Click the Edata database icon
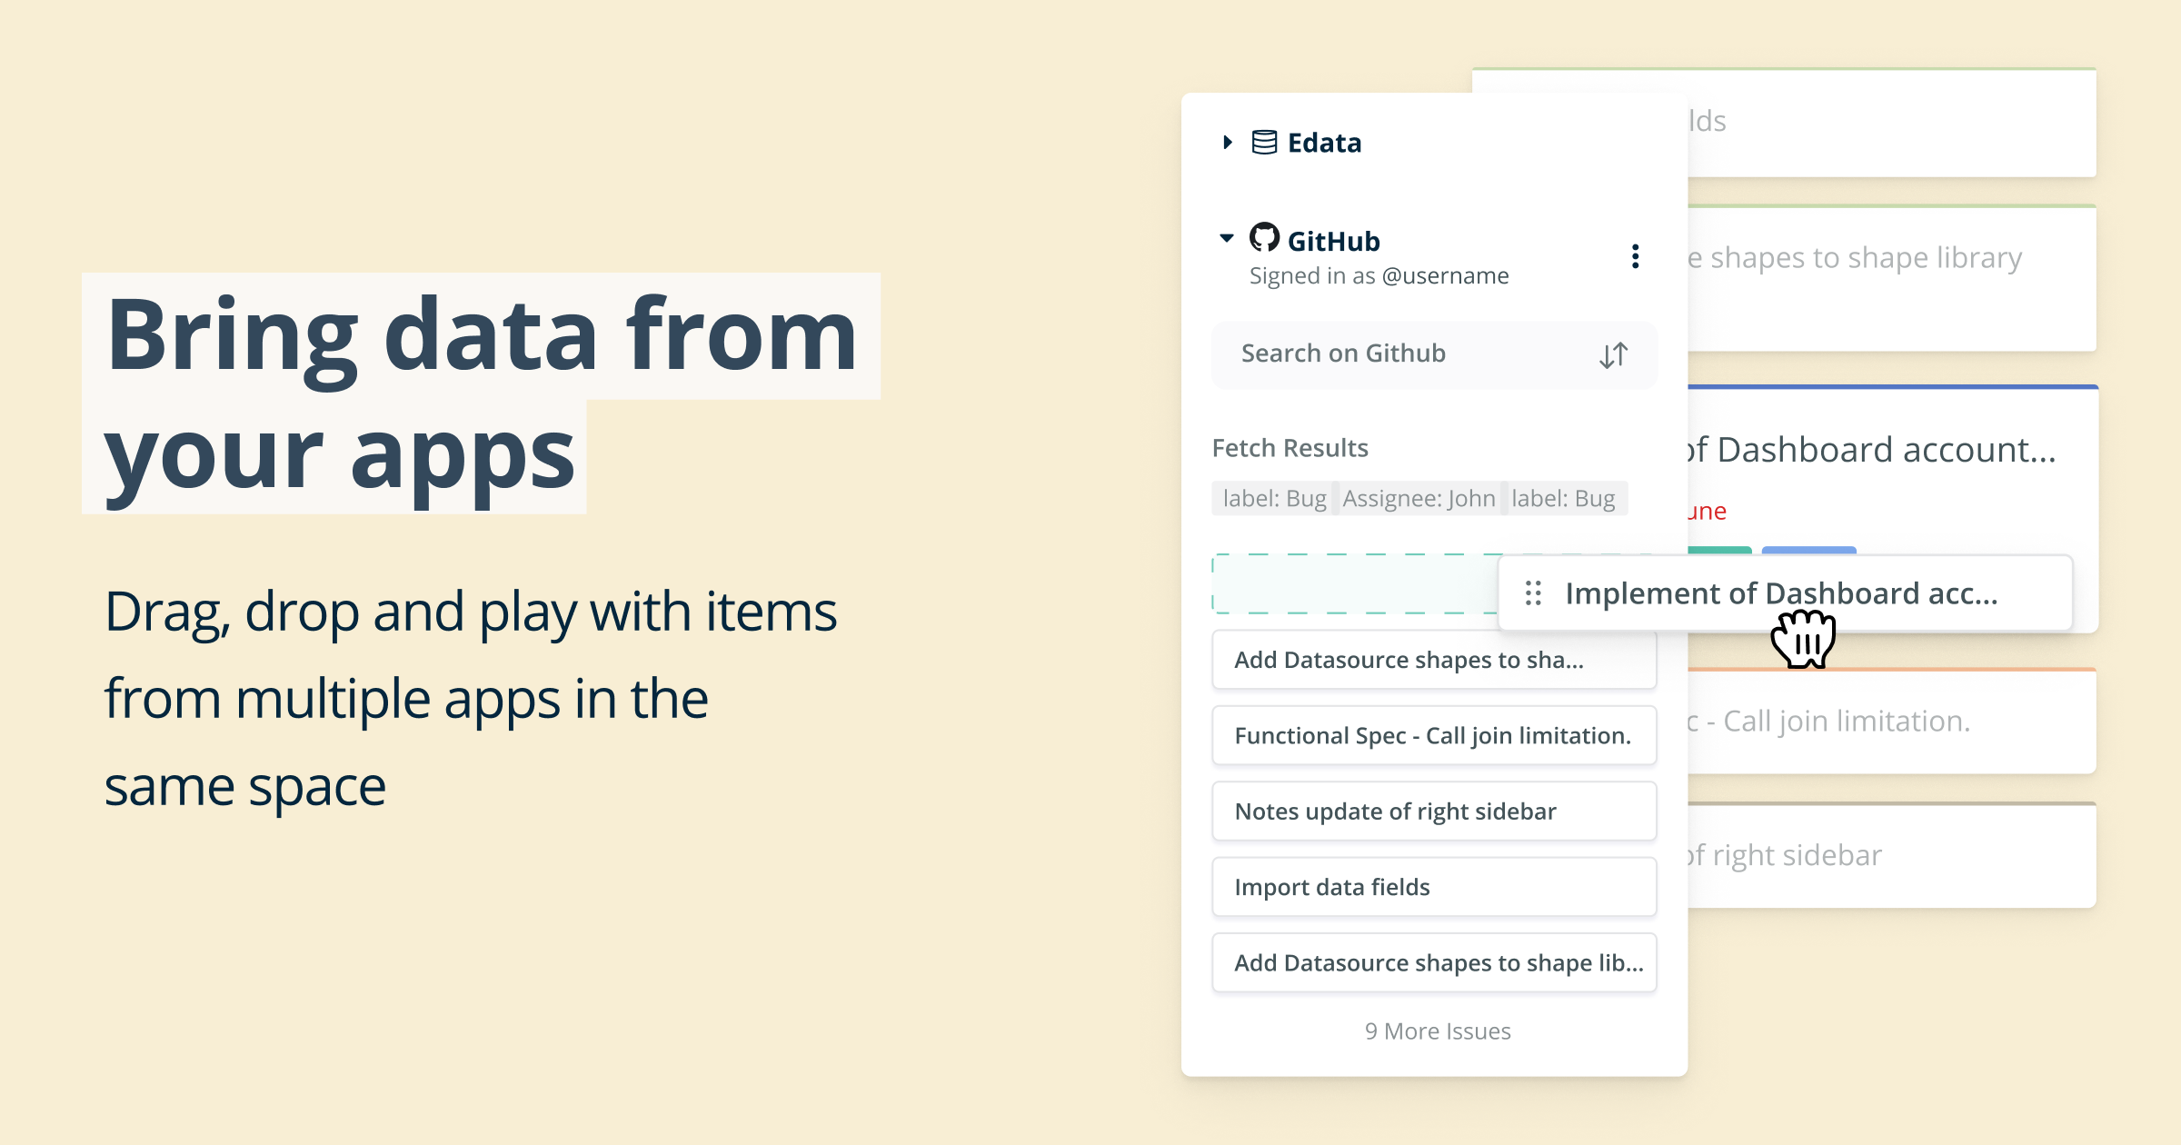2181x1145 pixels. click(x=1264, y=143)
